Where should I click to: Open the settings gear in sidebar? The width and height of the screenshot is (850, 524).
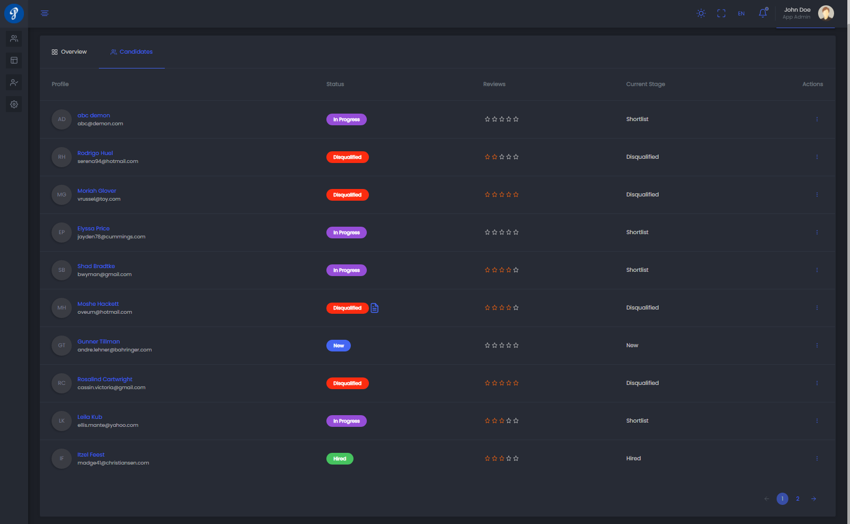(x=14, y=105)
